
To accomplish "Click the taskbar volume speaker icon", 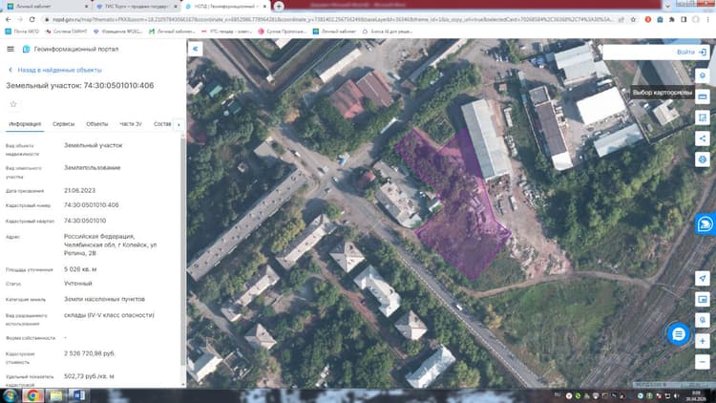I will click(676, 395).
